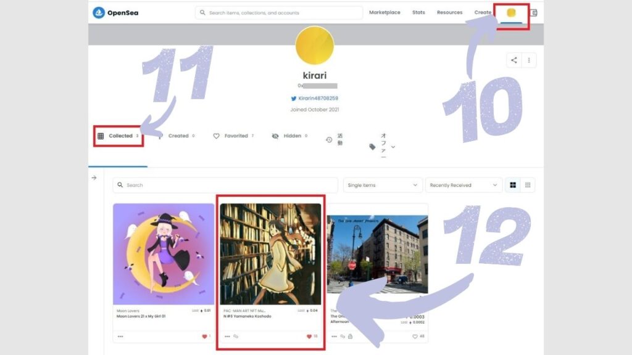
Task: Click the magnifier in the collection search field
Action: [120, 185]
